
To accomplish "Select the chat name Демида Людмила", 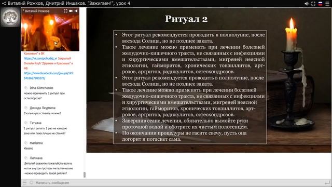I will coord(43,108).
